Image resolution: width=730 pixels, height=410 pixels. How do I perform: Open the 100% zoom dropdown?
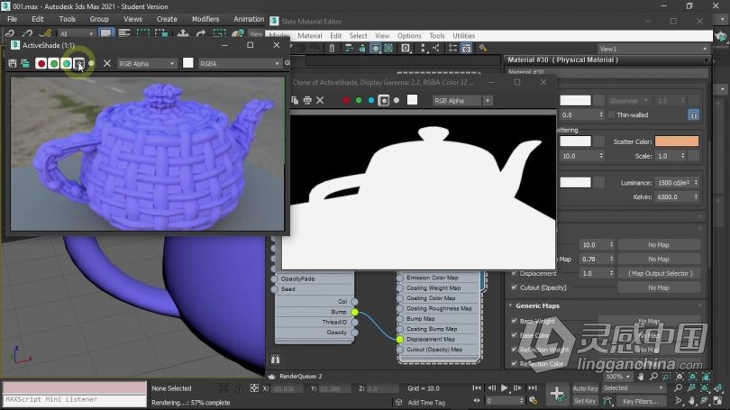click(618, 377)
